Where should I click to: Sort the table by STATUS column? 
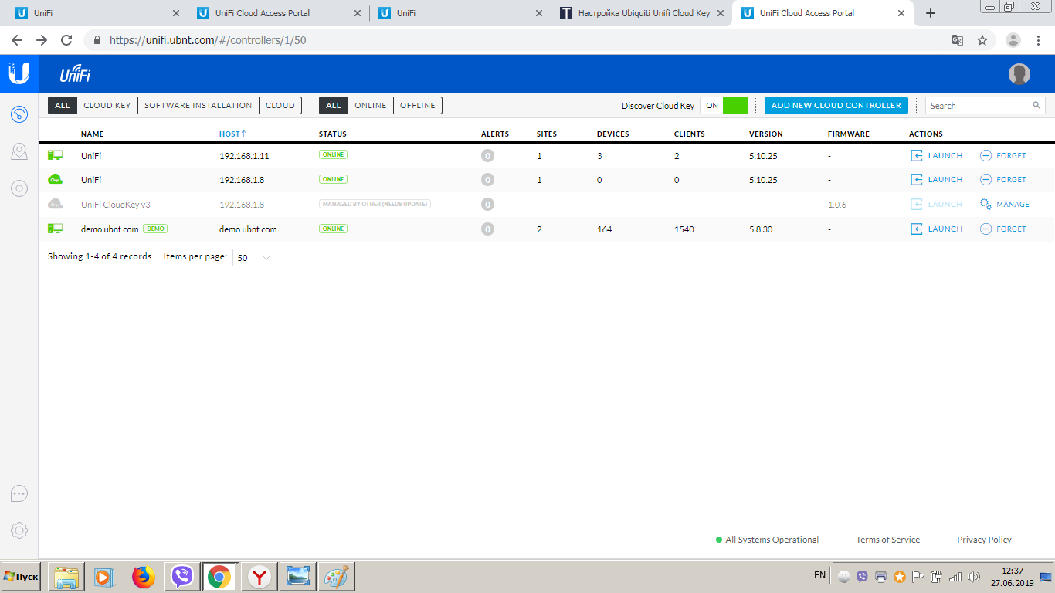click(333, 134)
